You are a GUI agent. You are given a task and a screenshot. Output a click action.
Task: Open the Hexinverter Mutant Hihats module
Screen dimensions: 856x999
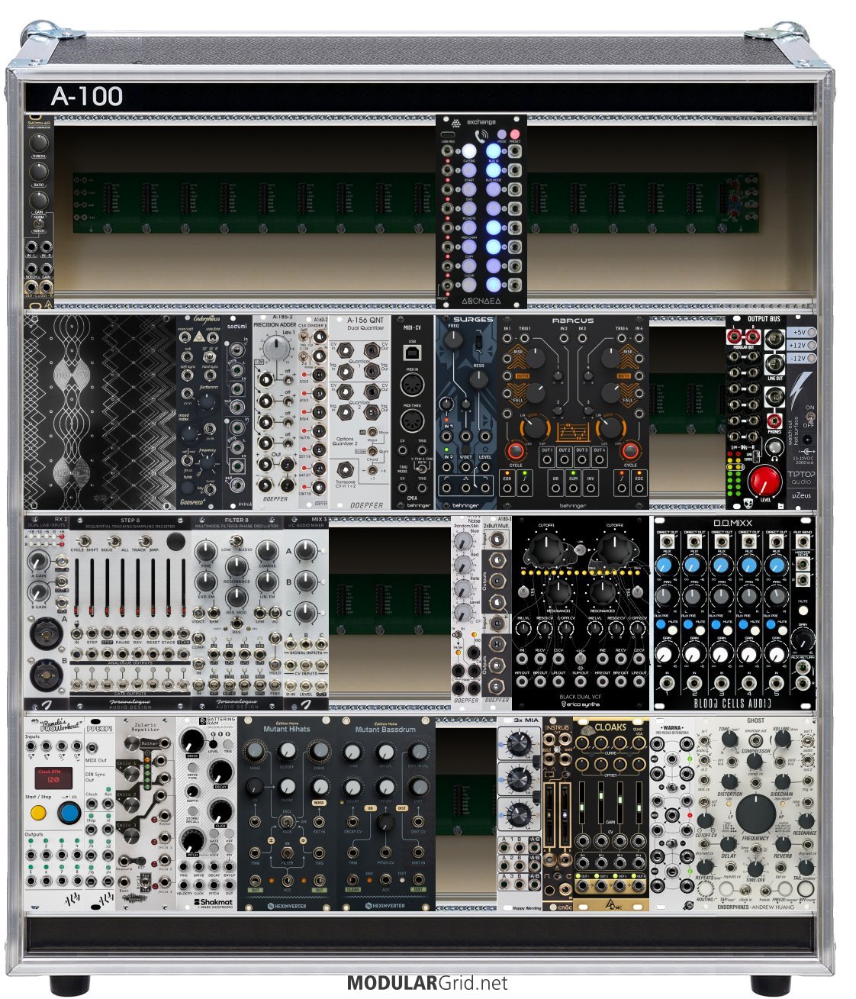pos(287,814)
